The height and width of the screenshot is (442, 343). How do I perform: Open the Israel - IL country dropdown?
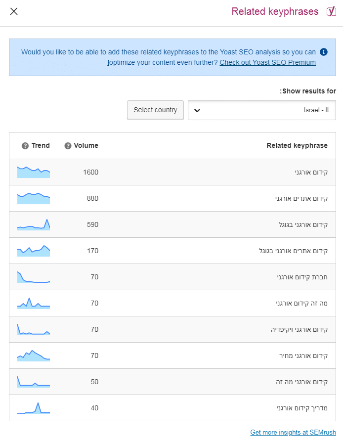[x=261, y=110]
